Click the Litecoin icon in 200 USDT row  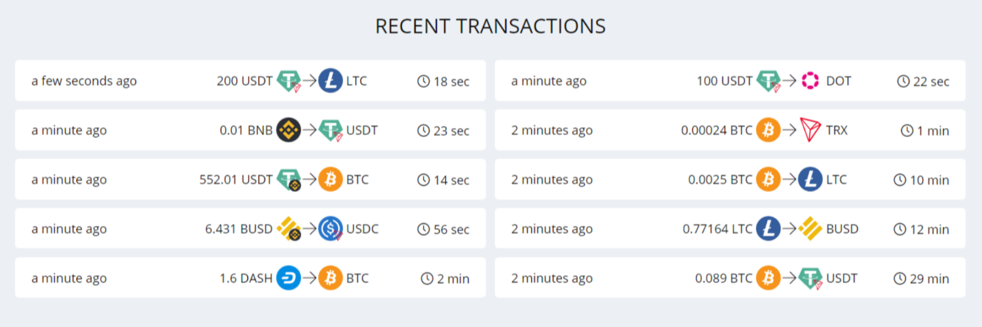pyautogui.click(x=330, y=81)
